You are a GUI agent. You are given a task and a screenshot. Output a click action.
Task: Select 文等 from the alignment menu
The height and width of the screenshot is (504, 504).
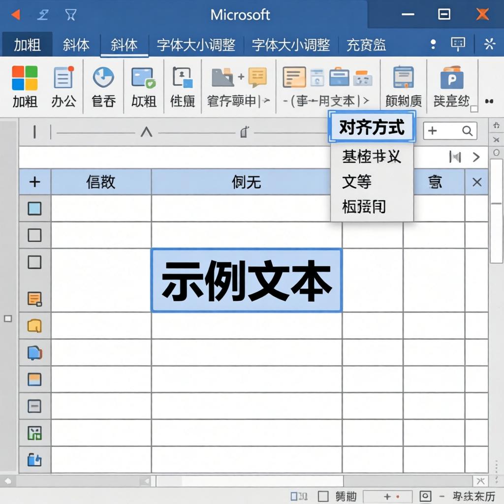(357, 182)
